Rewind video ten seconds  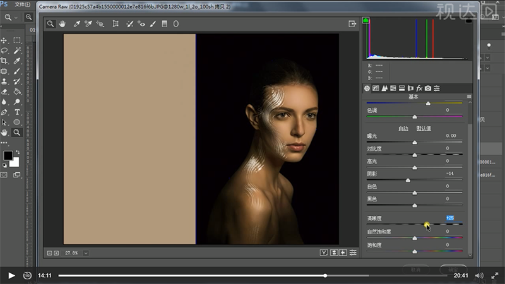click(x=27, y=276)
